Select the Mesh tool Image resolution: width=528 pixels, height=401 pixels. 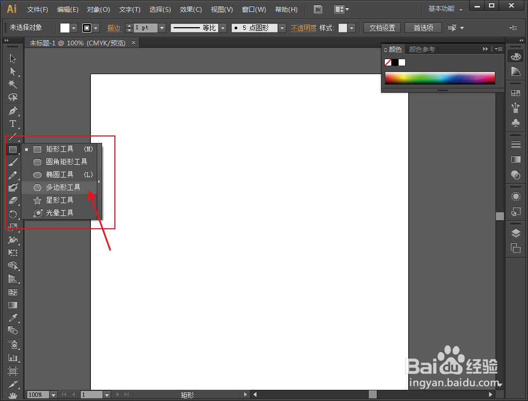(13, 292)
